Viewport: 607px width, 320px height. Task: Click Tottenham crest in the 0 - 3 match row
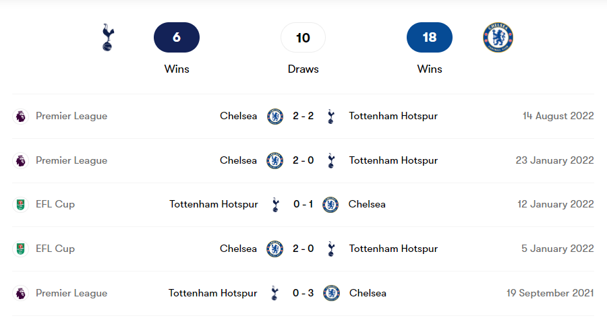[274, 293]
